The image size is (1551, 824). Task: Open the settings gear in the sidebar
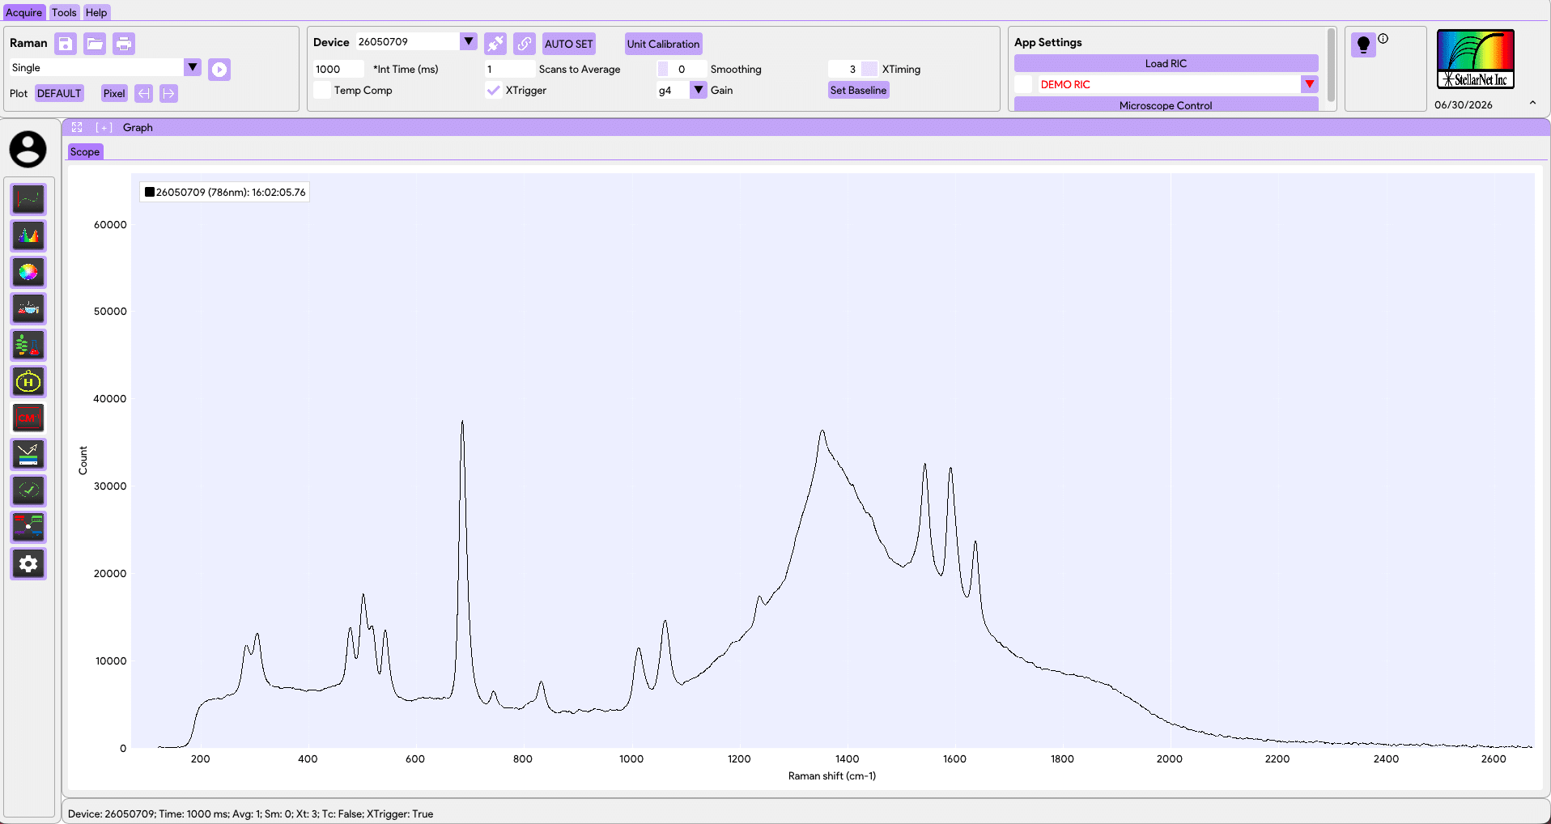click(28, 564)
